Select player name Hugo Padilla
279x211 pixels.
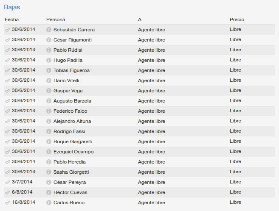(x=68, y=60)
